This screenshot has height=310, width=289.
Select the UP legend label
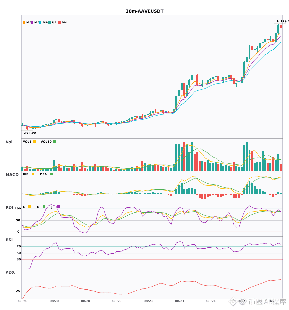pos(54,23)
